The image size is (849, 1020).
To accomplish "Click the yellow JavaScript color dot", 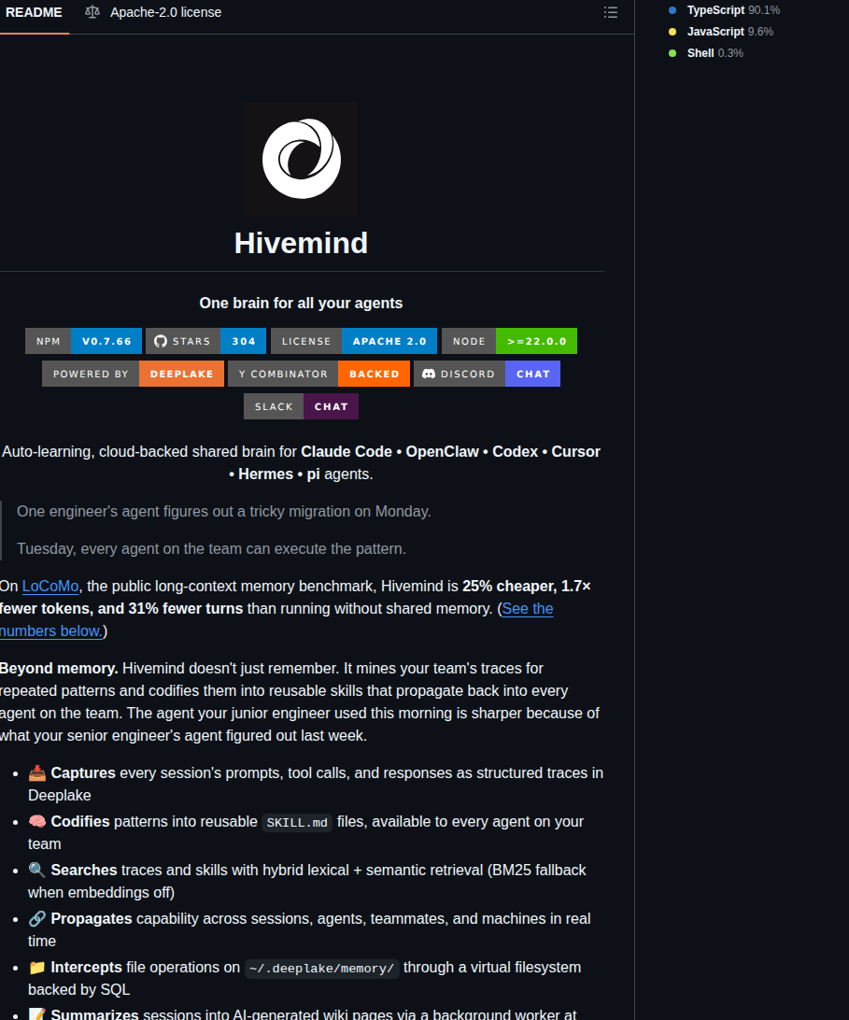I will [x=672, y=32].
